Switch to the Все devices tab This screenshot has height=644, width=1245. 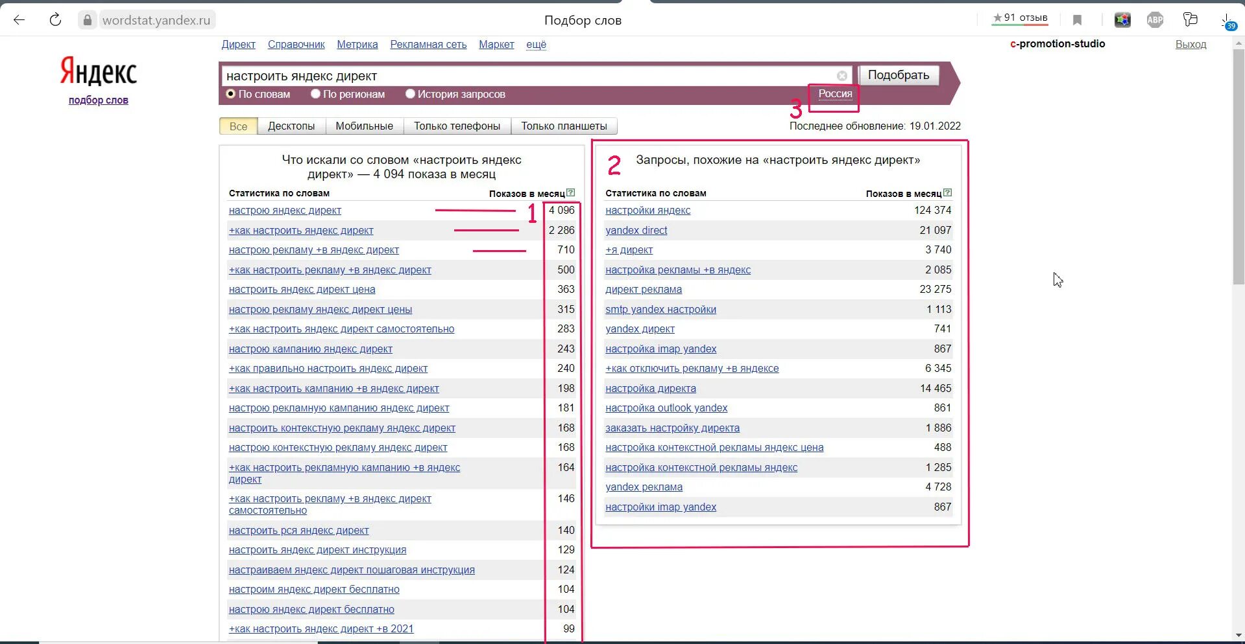238,126
